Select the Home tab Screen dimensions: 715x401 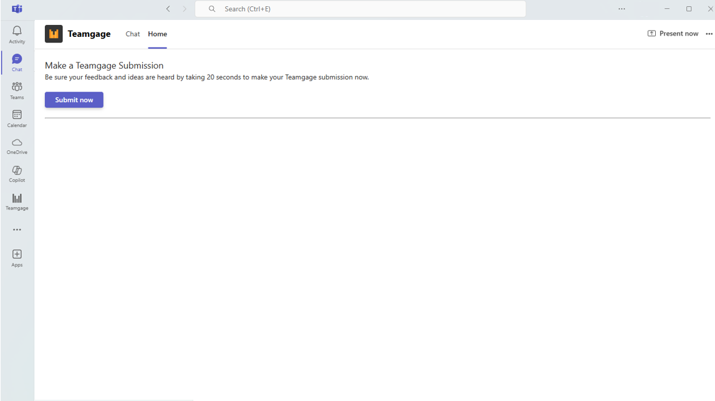click(157, 34)
